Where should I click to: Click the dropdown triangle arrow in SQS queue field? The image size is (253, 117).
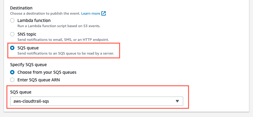point(177,101)
